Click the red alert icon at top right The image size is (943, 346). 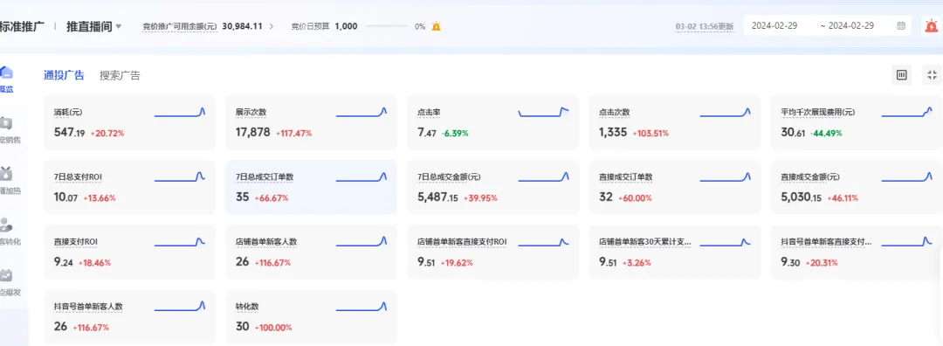[x=932, y=26]
